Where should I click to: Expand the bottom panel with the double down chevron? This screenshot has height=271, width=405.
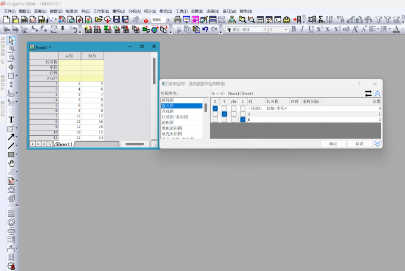click(x=378, y=144)
